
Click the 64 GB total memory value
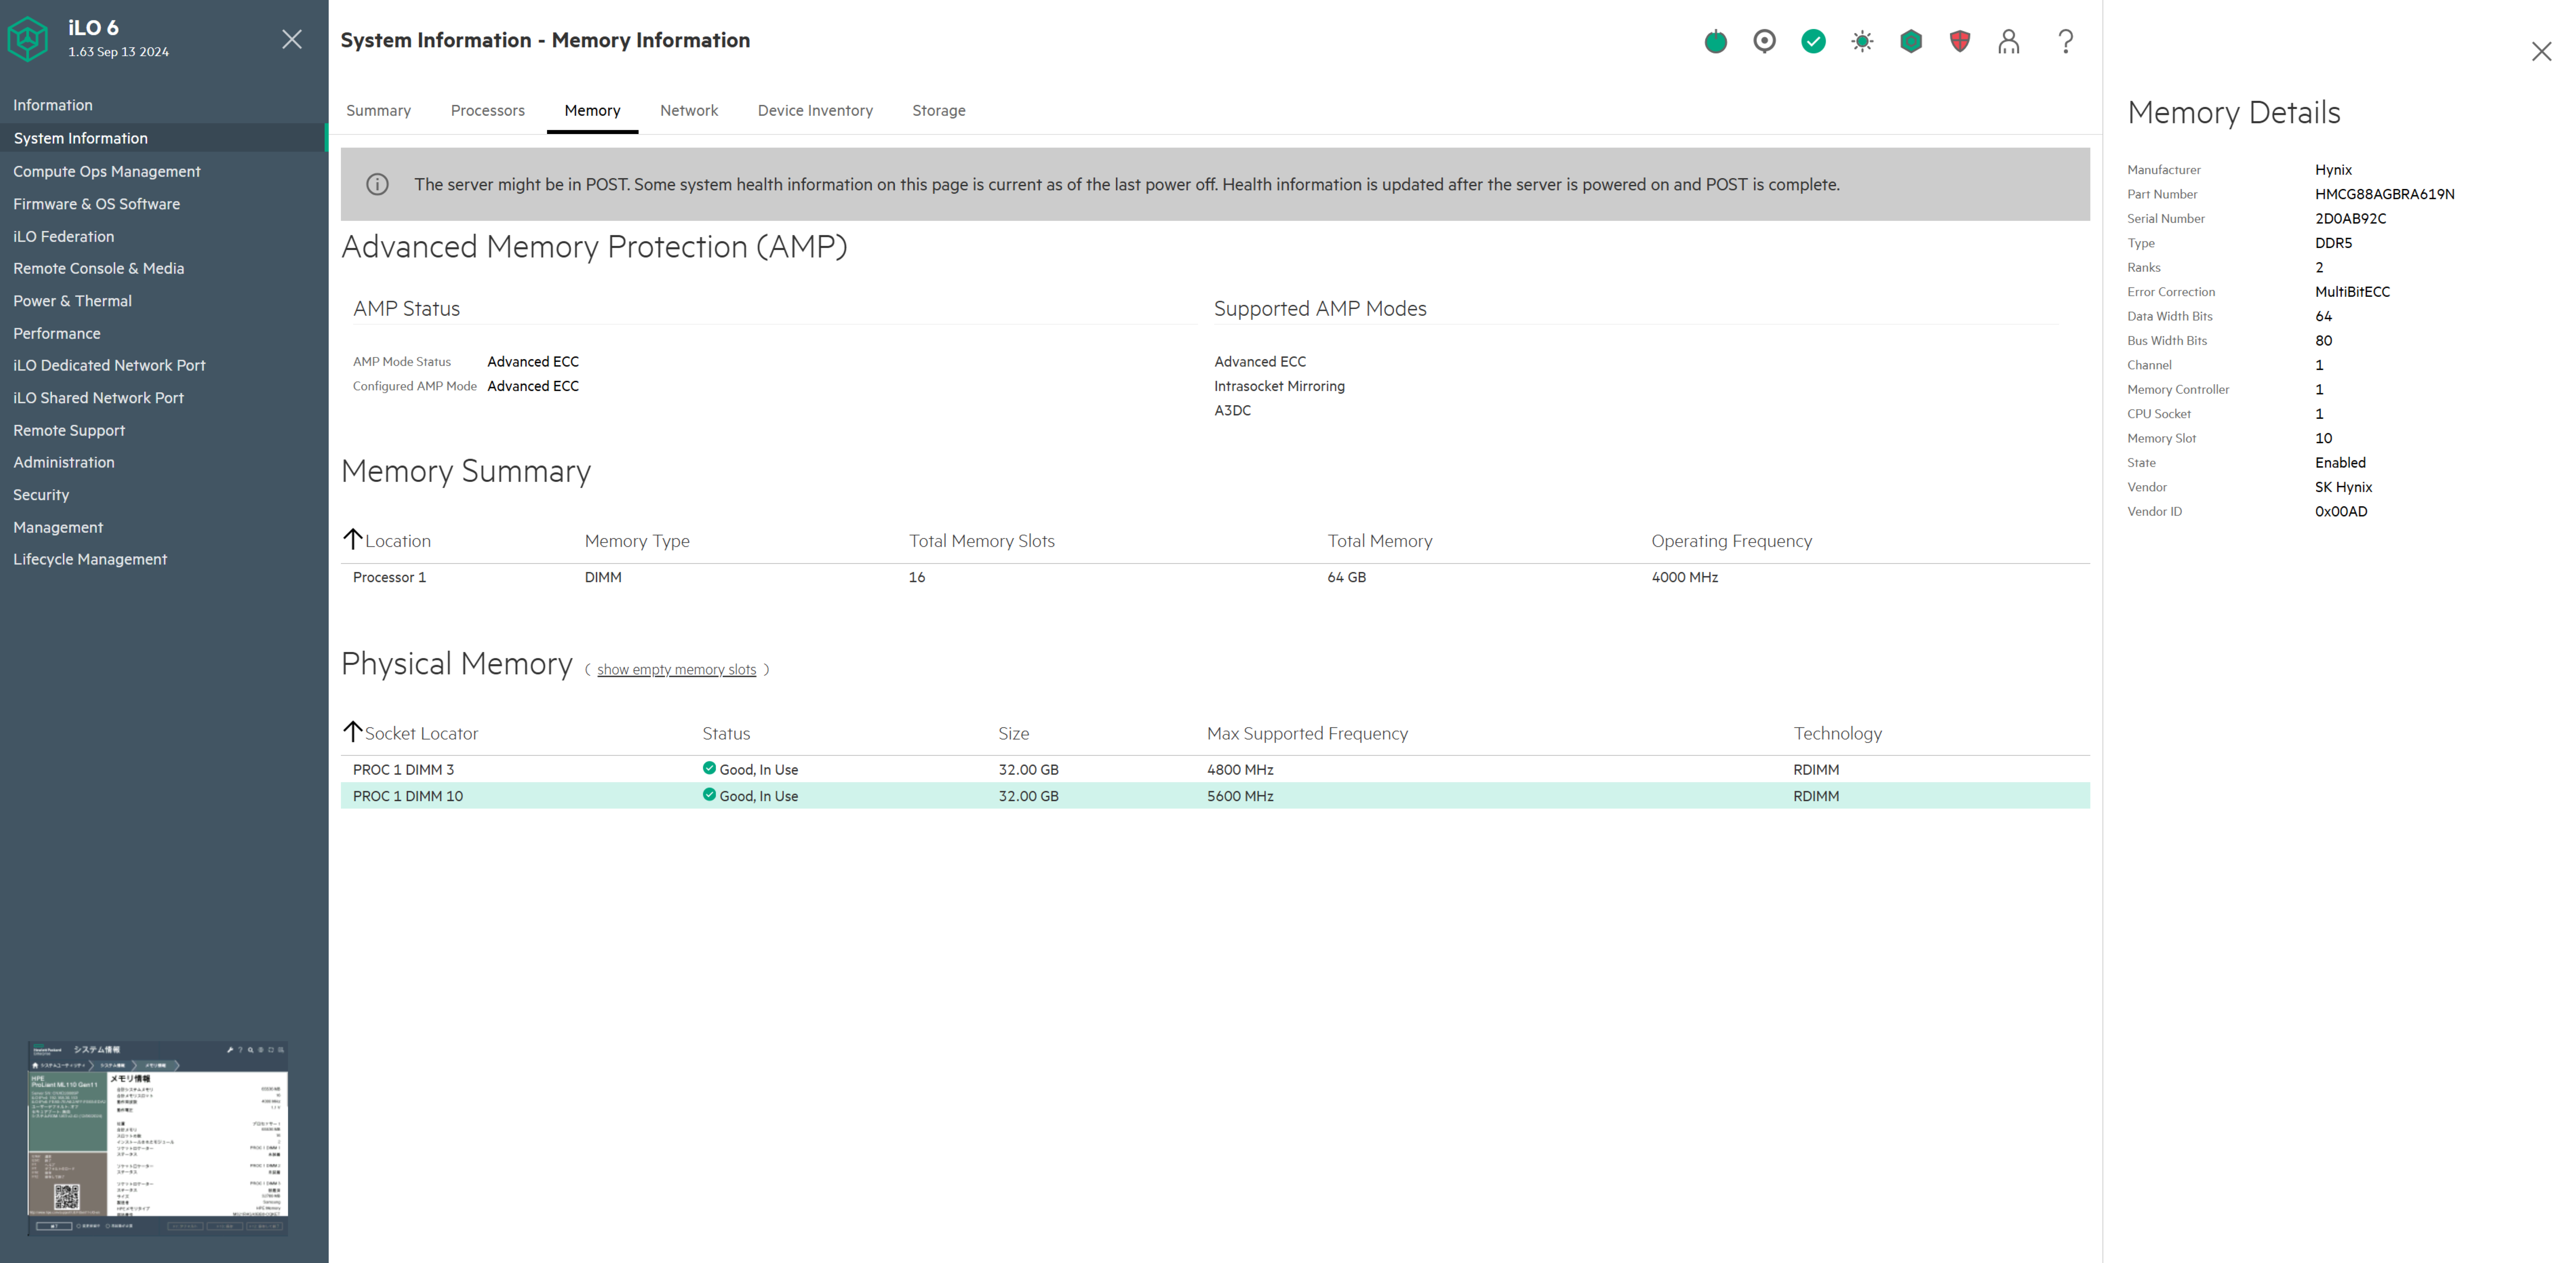tap(1346, 577)
